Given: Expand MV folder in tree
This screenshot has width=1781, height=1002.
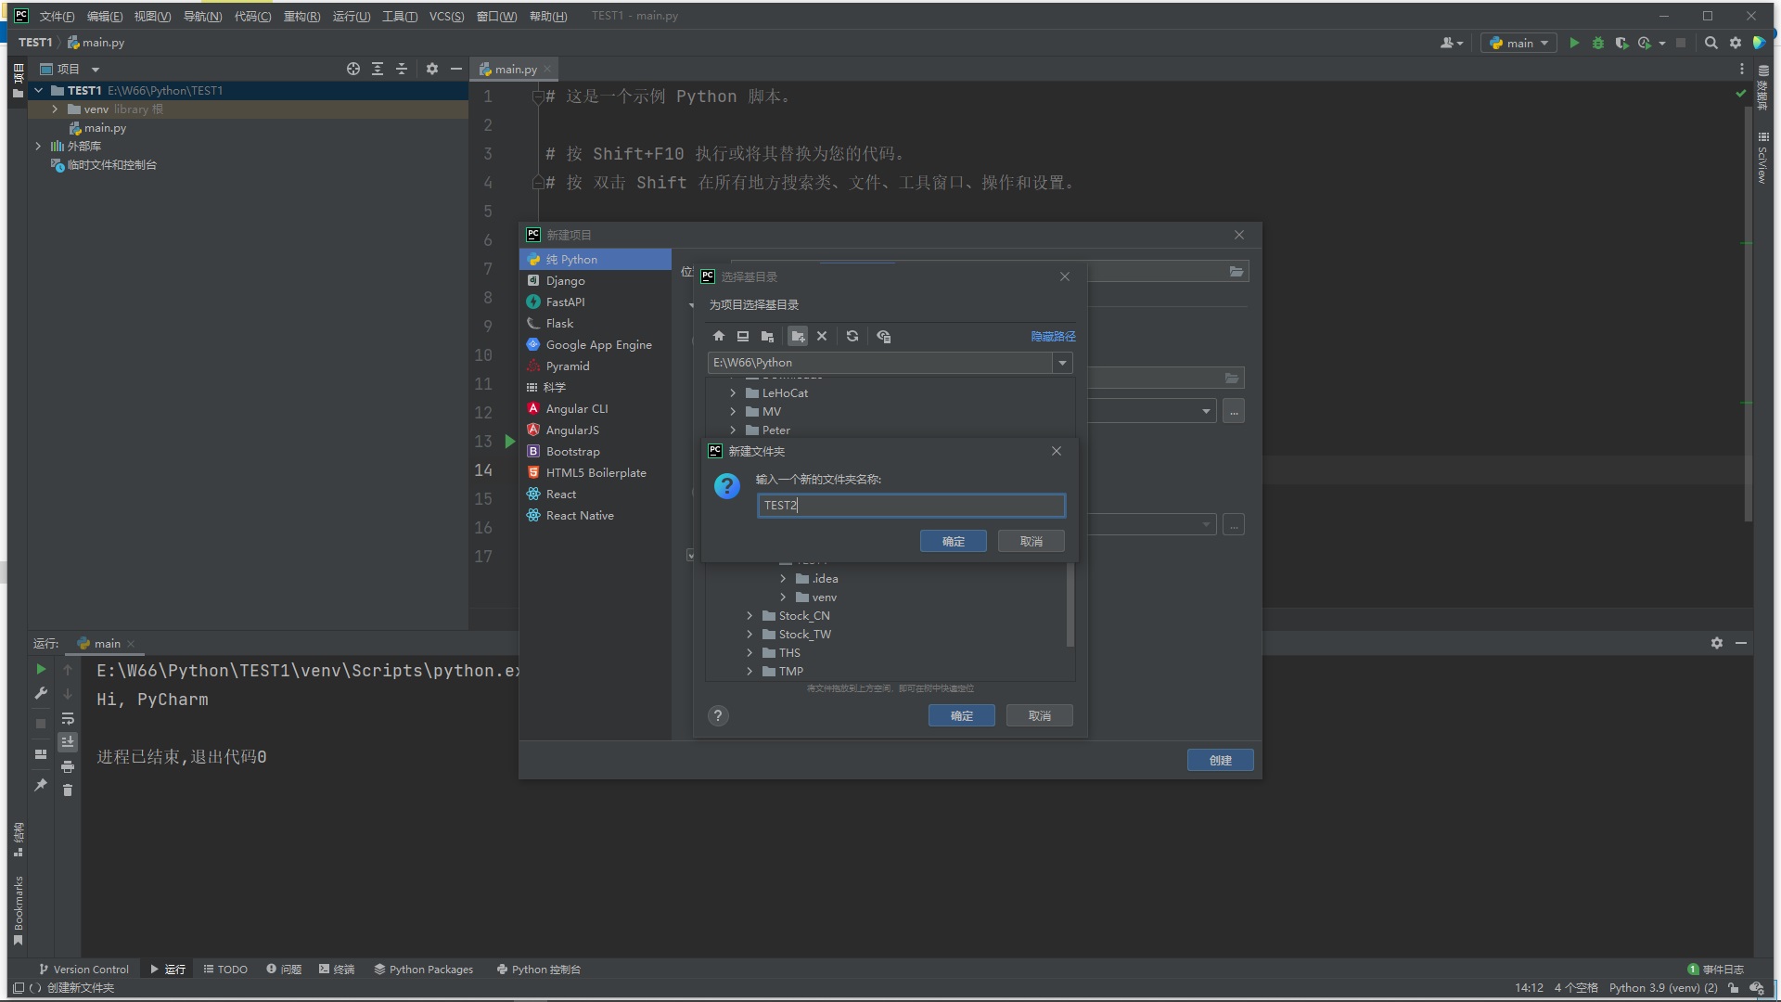Looking at the screenshot, I should point(733,412).
